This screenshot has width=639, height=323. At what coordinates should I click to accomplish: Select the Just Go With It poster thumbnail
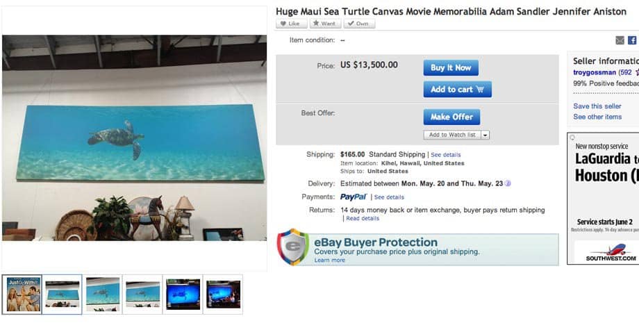pos(22,295)
